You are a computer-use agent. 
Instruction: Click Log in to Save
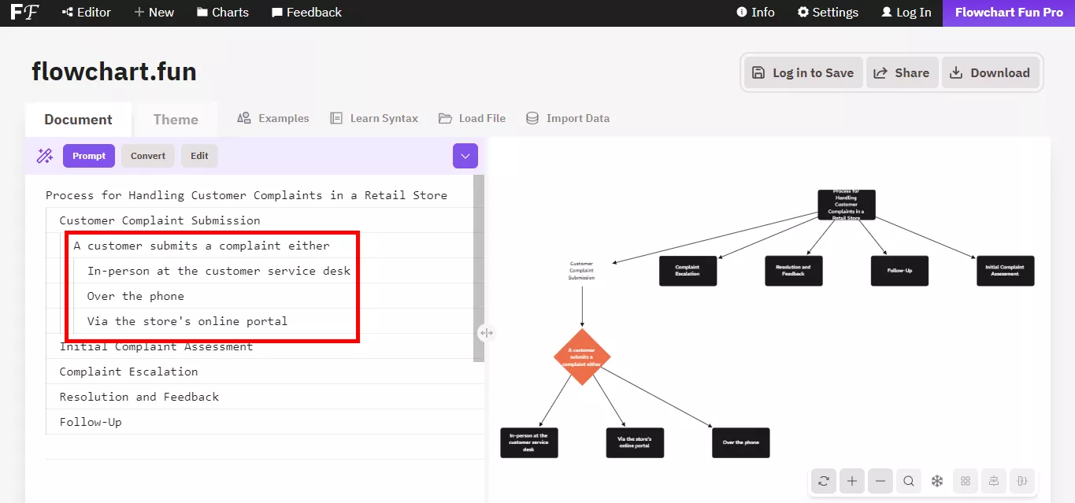click(802, 72)
